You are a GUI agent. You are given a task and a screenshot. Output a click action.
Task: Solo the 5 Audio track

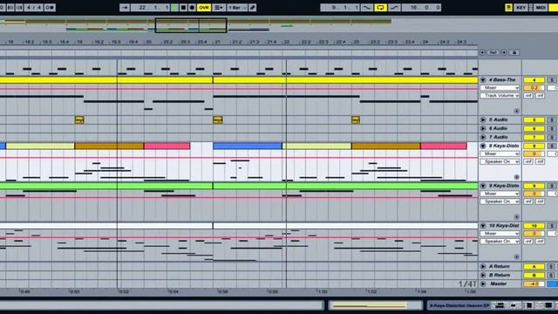[x=551, y=120]
